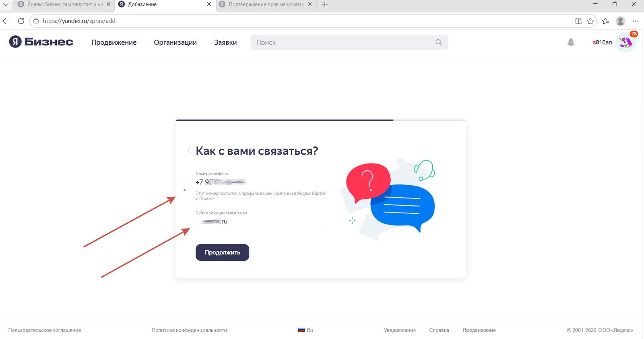This screenshot has width=644, height=339.
Task: Click the browser back arrow
Action: point(6,21)
